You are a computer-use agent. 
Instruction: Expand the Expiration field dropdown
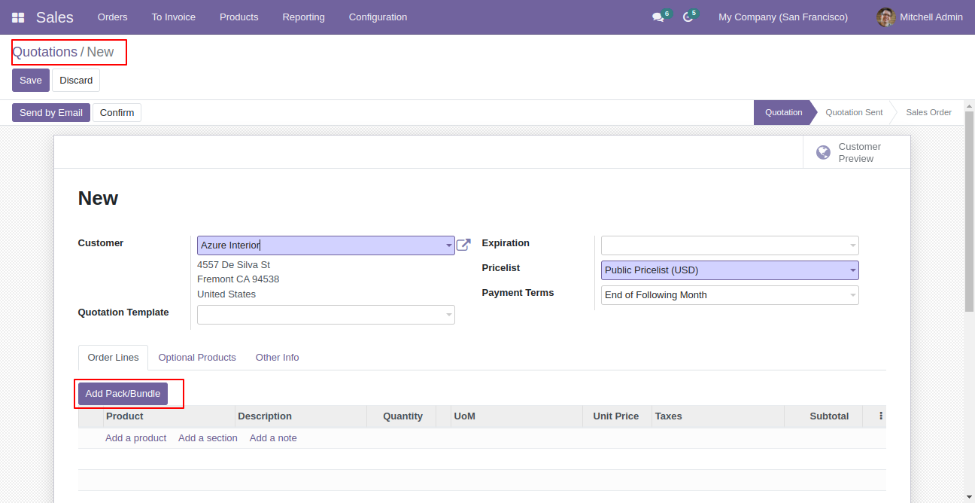[x=852, y=245]
